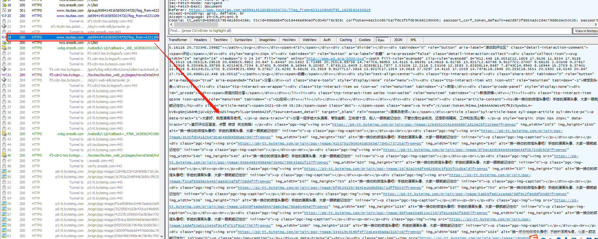Viewport: 598px width, 239px height.
Task: Switch to the Headers response tab
Action: tap(200, 40)
